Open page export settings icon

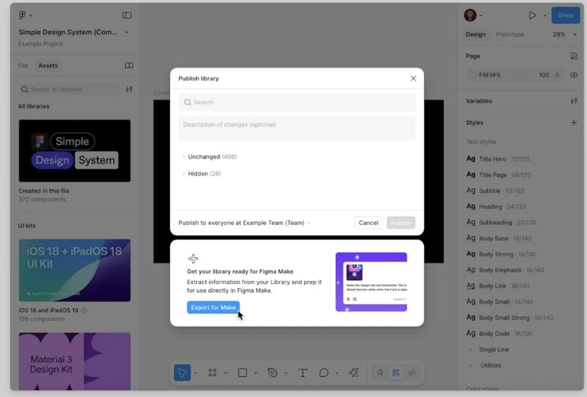574,56
